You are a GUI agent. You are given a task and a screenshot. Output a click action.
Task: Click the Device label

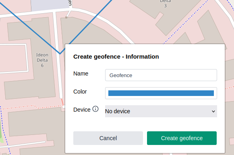(x=82, y=110)
